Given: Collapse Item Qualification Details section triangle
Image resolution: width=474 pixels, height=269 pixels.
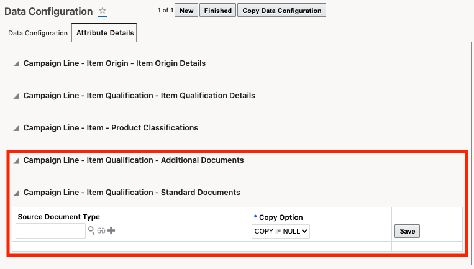Looking at the screenshot, I should (x=17, y=96).
